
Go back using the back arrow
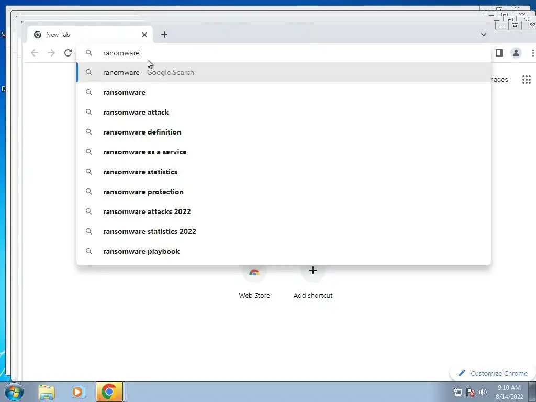[35, 53]
